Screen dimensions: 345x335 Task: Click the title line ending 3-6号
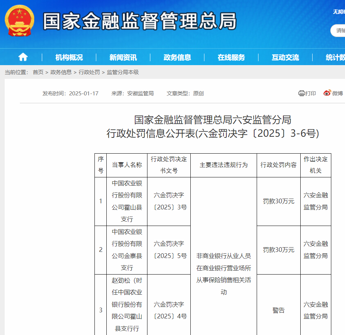click(213, 133)
